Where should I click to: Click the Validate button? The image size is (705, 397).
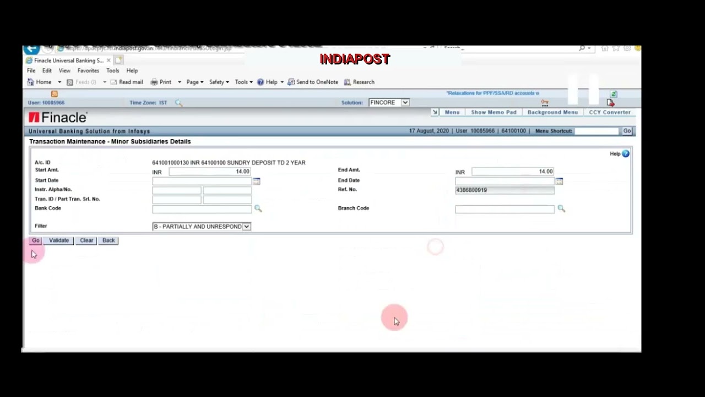coord(59,240)
